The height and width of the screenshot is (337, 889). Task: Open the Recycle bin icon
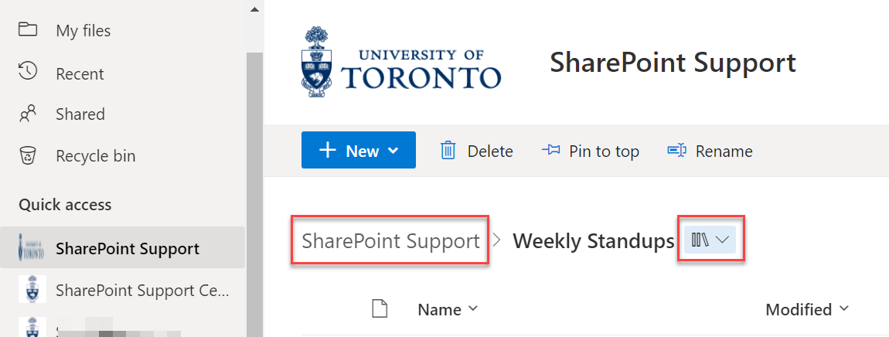point(28,155)
